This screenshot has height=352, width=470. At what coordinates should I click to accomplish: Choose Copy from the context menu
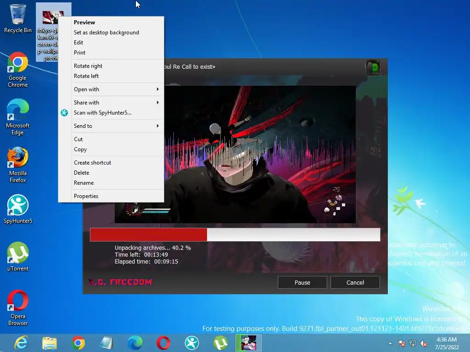pyautogui.click(x=111, y=149)
